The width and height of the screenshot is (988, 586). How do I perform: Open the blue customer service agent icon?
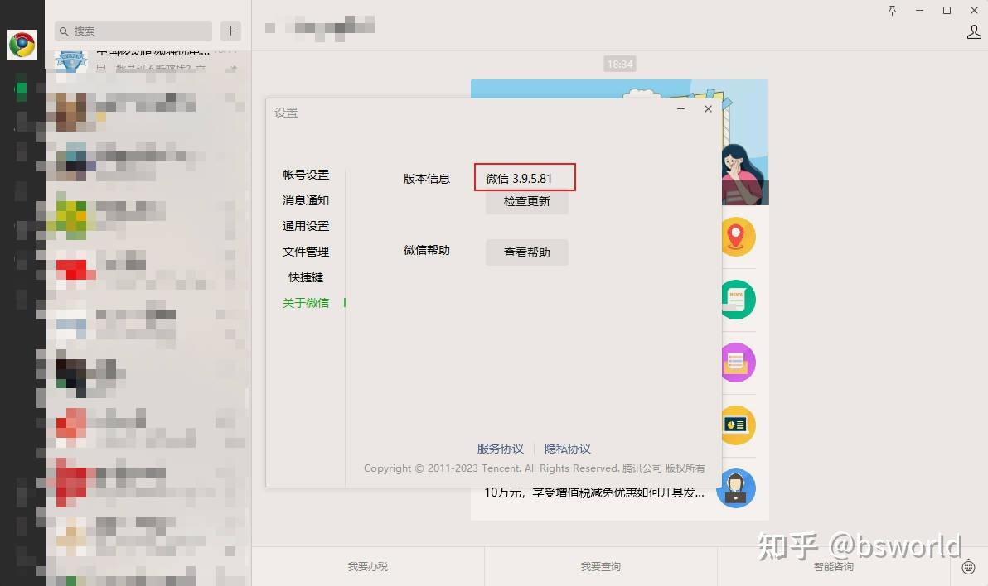click(738, 488)
